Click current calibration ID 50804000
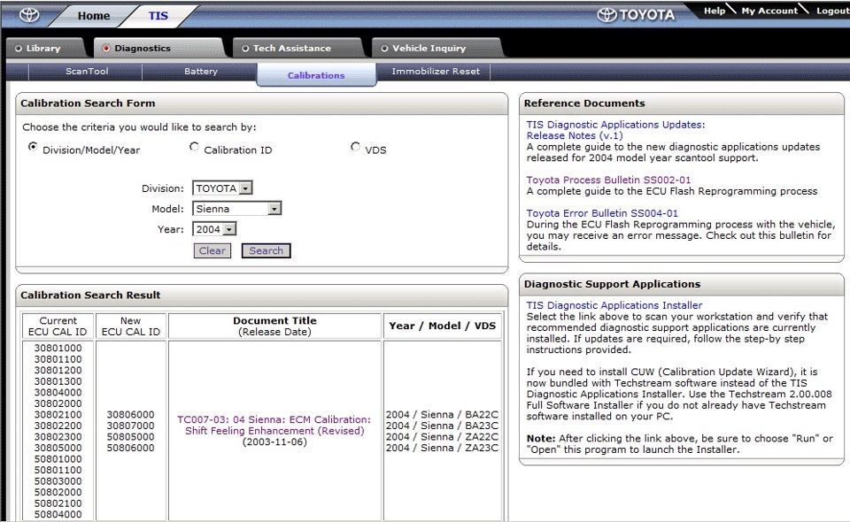Screen dimensions: 850x522 tap(58, 514)
